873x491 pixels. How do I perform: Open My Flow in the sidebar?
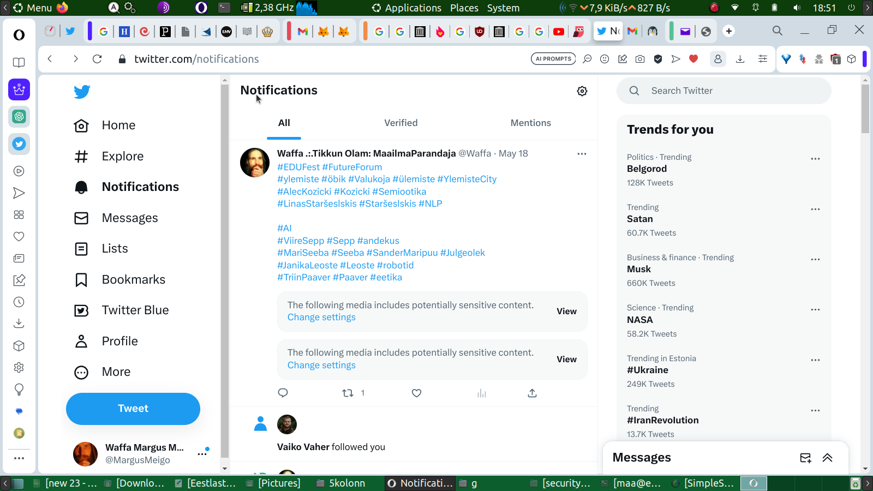pos(19,193)
